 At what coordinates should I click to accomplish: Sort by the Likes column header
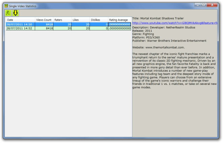coord(80,20)
